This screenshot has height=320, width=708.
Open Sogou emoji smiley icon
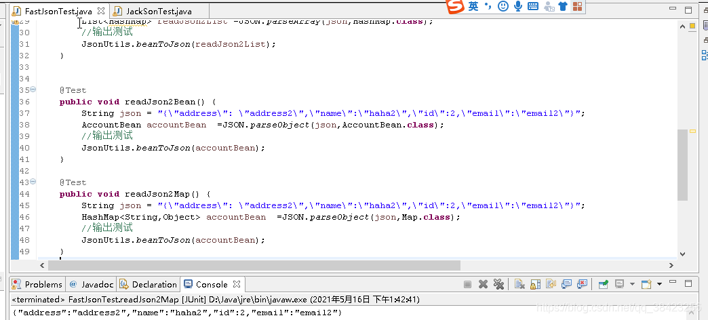[503, 6]
